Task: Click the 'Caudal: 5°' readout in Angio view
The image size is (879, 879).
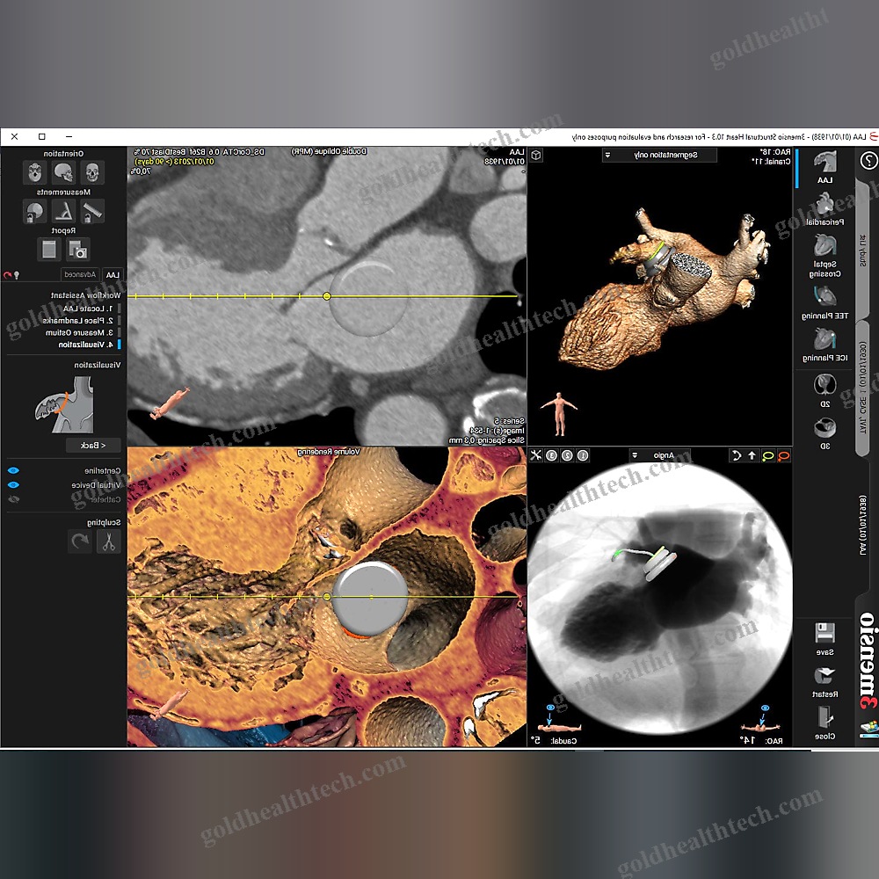Action: [x=554, y=740]
